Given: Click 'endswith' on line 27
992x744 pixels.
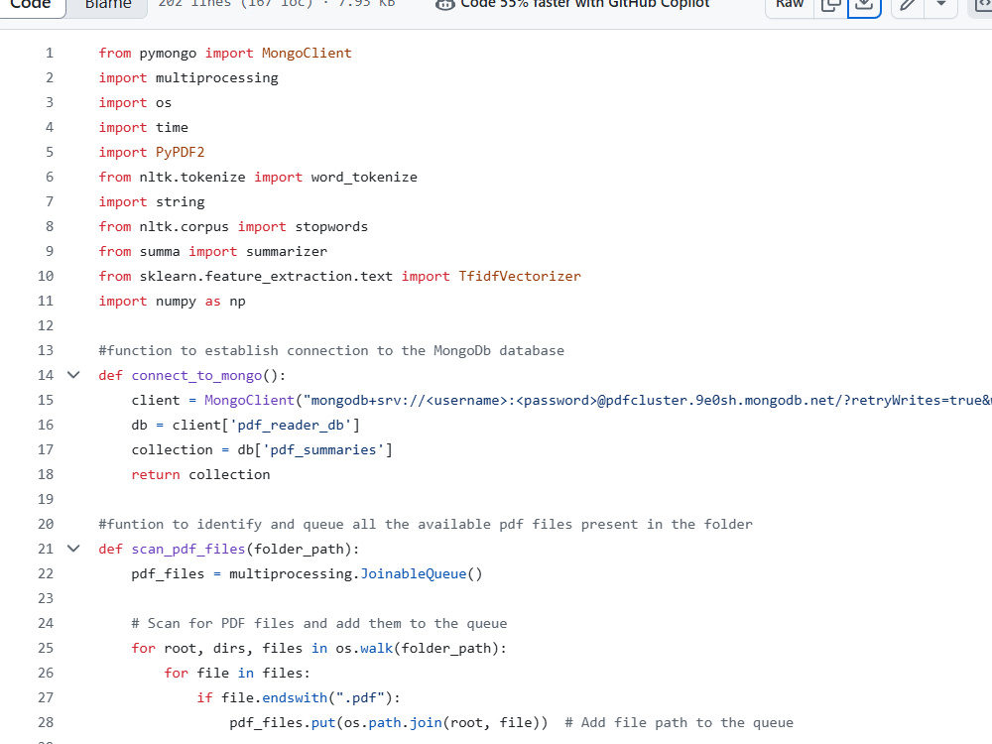Looking at the screenshot, I should coord(295,697).
